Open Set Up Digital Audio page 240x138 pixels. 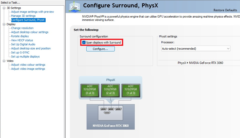[x=23, y=44]
